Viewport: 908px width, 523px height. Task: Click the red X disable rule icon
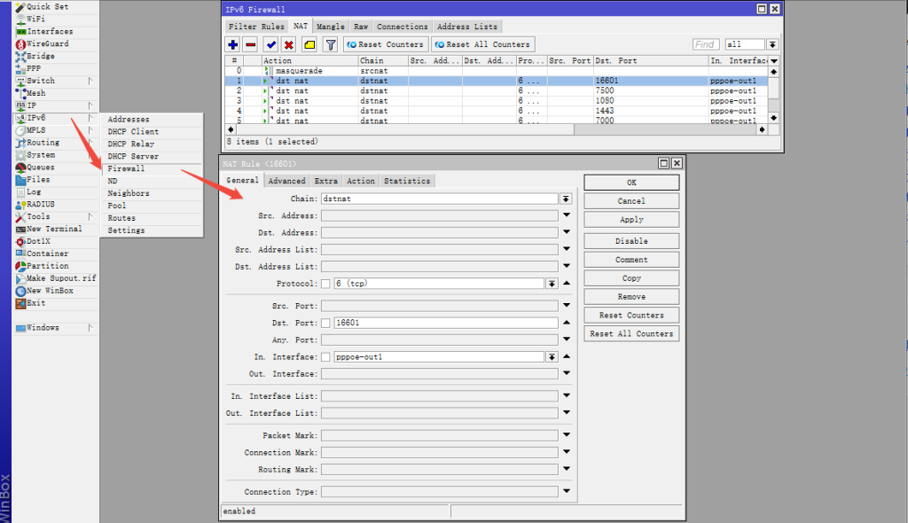click(289, 44)
